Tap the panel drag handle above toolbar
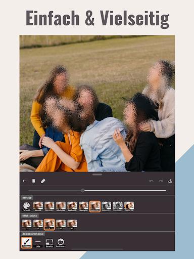The image size is (194, 259). 97,175
